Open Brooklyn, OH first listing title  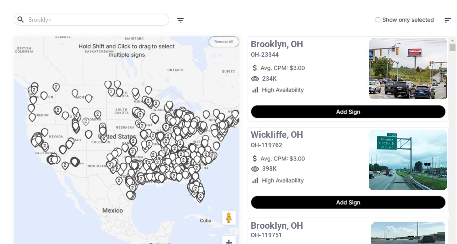(x=277, y=44)
